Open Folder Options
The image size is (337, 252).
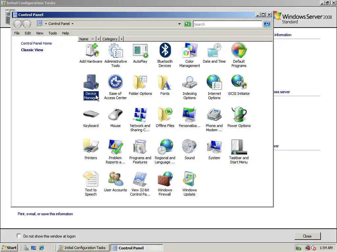coord(140,85)
